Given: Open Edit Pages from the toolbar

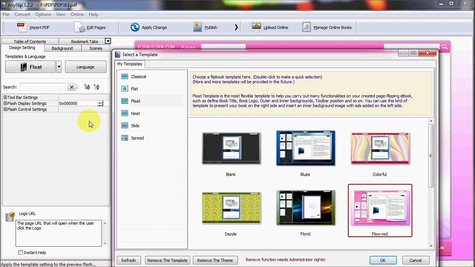Looking at the screenshot, I should point(90,27).
